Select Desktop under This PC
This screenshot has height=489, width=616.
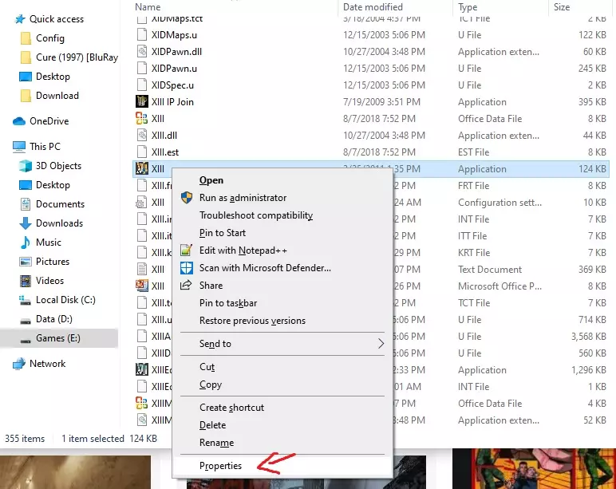pos(53,185)
